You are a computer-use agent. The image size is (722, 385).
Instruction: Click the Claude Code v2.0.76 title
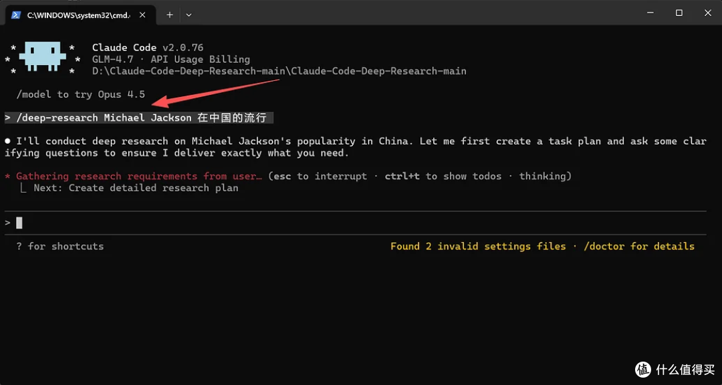[x=147, y=47]
